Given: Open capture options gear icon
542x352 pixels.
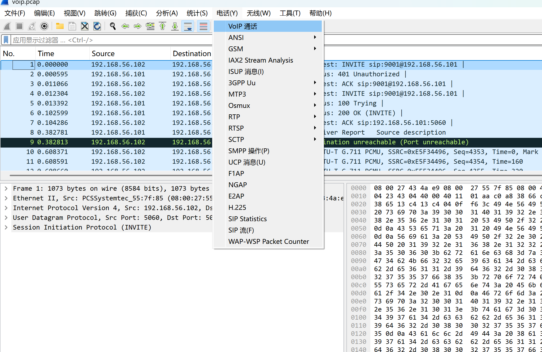Looking at the screenshot, I should tap(44, 26).
